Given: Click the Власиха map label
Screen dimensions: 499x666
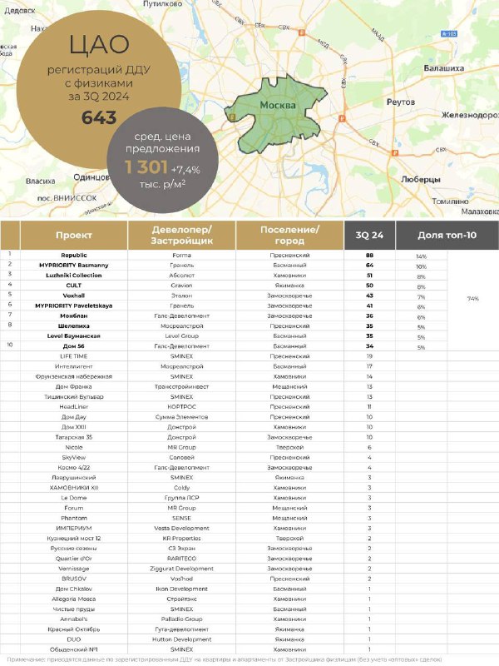Looking at the screenshot, I should pyautogui.click(x=40, y=181).
